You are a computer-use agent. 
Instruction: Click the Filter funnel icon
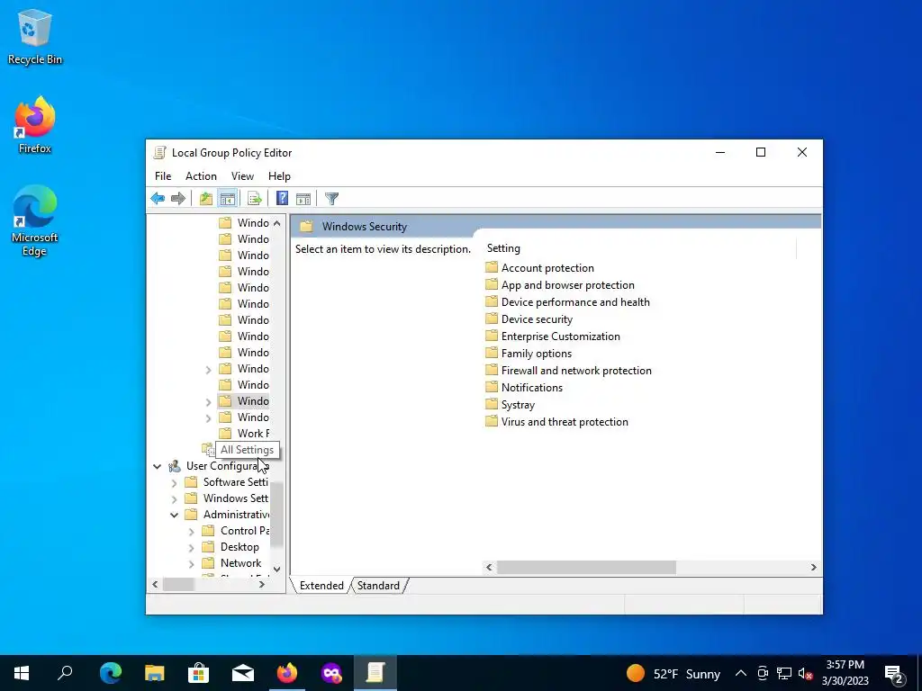[x=331, y=199]
